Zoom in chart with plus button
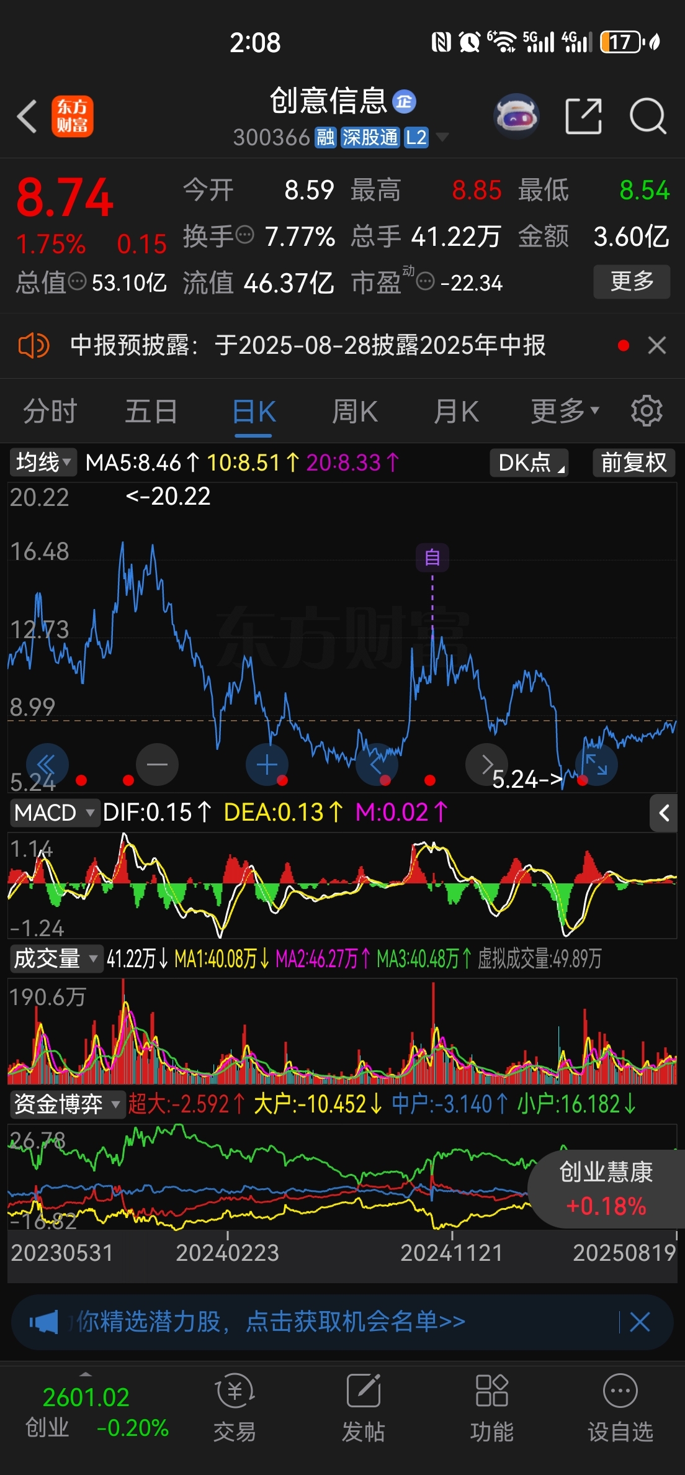 coord(267,764)
